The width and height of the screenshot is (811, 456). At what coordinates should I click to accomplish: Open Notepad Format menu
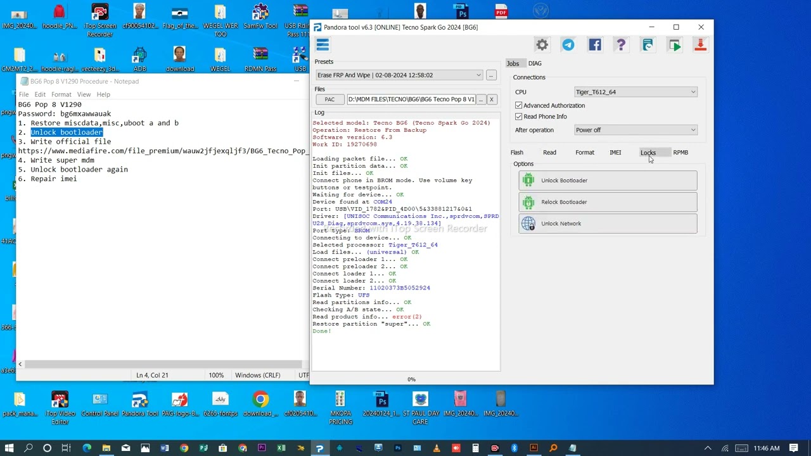tap(61, 94)
